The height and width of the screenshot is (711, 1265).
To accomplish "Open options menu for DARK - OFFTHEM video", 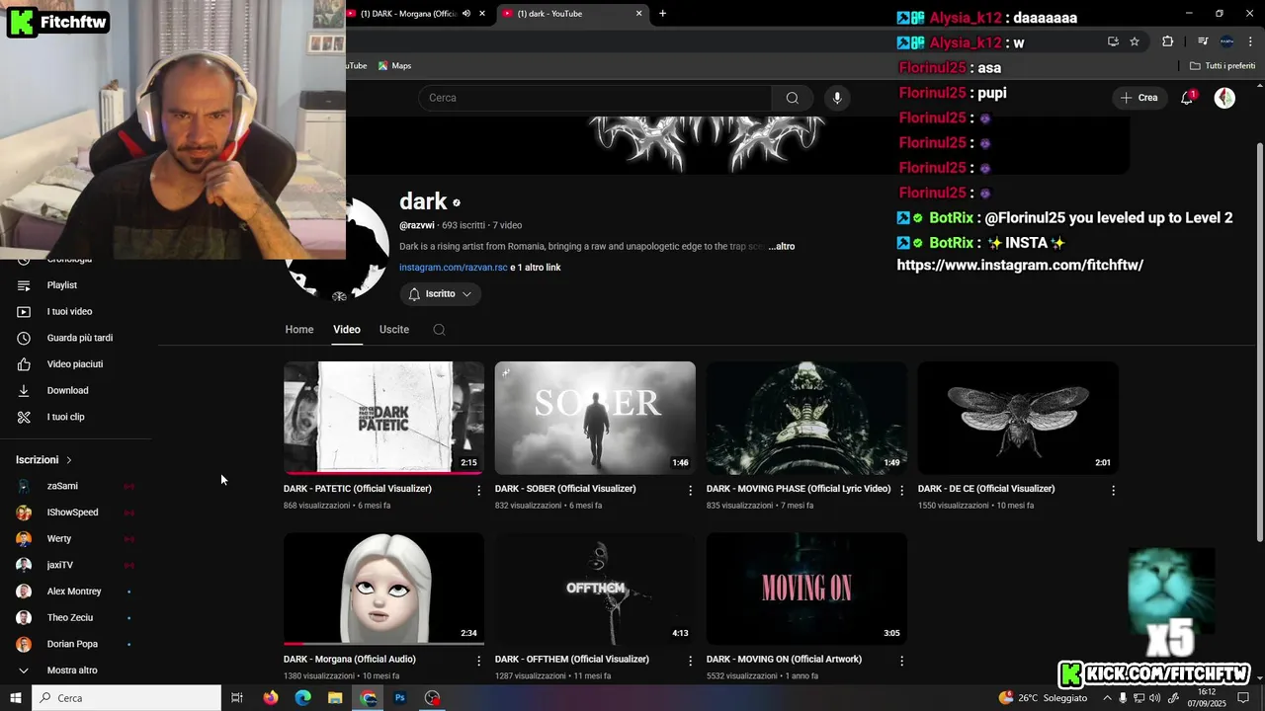I will (691, 661).
